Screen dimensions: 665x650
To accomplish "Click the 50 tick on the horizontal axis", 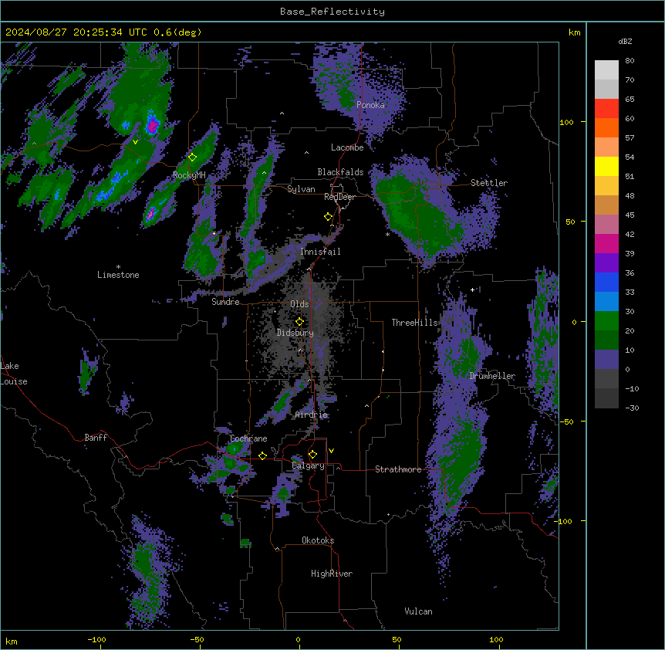I will pos(397,639).
